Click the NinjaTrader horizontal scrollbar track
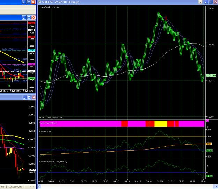The height and width of the screenshot is (189, 218). click(x=128, y=186)
